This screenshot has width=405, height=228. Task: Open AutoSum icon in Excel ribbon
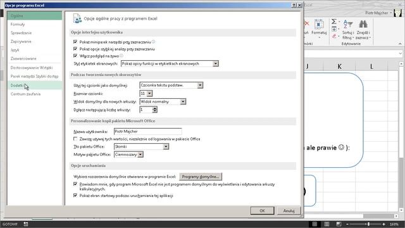334,22
